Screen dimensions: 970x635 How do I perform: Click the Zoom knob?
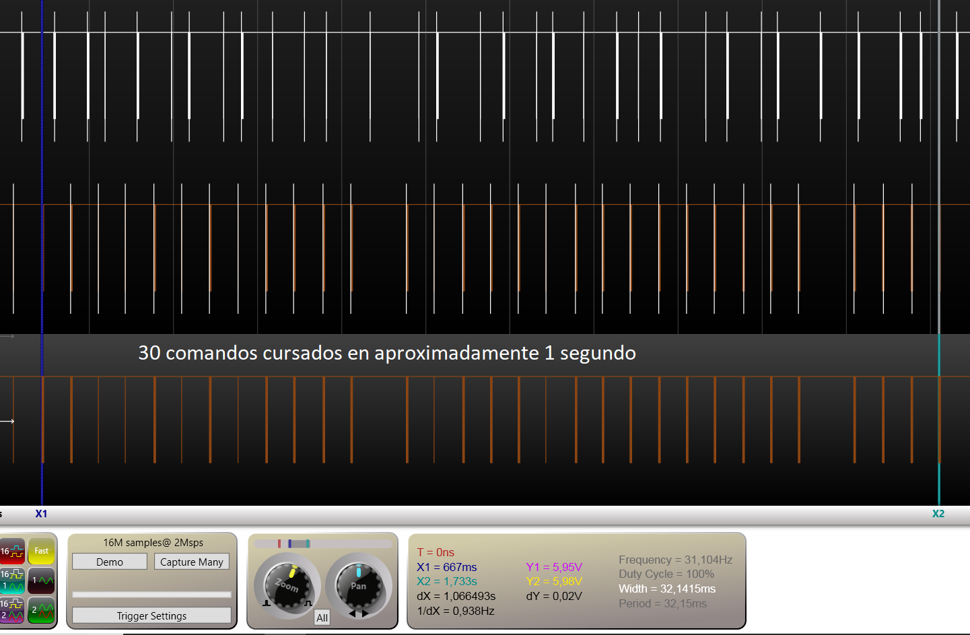click(x=288, y=584)
